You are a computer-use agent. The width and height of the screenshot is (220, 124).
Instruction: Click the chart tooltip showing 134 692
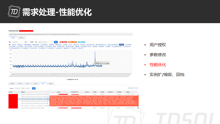(102, 63)
